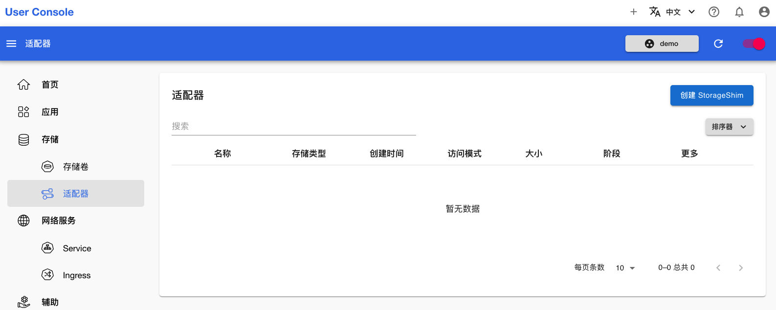Click the translate language icon
Screen dimensions: 776x310
click(655, 12)
